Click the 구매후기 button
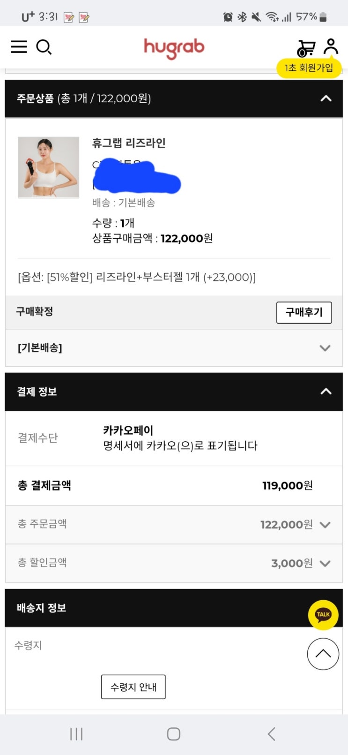The width and height of the screenshot is (348, 755). click(x=304, y=312)
